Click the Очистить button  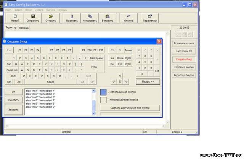pyautogui.click(x=14, y=100)
